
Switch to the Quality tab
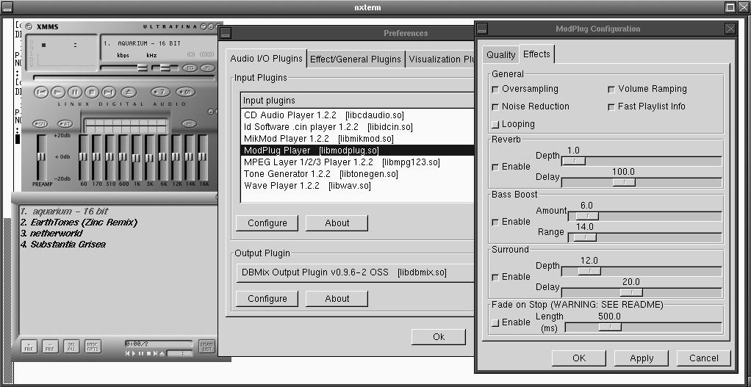501,54
